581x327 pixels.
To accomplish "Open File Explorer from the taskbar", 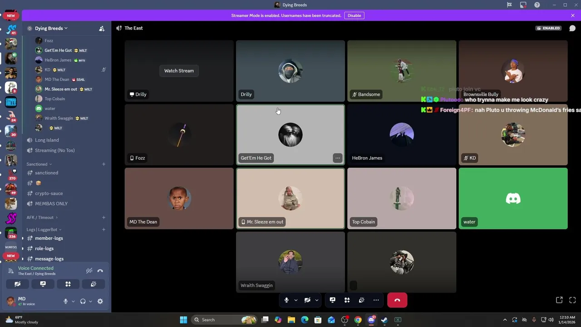I will [x=291, y=320].
